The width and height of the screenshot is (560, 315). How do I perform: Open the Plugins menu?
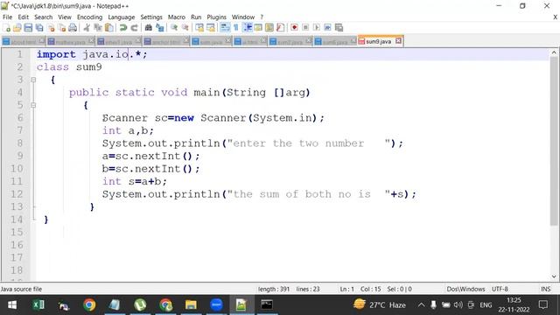[x=216, y=17]
